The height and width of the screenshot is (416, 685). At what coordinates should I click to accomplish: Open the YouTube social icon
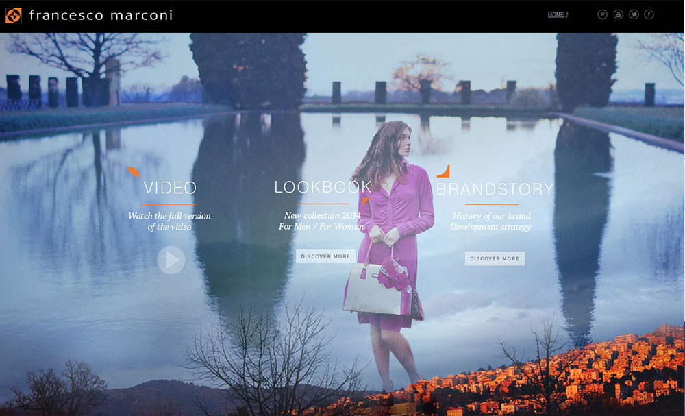(x=618, y=14)
